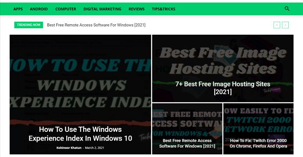Select the REVIEWS menu item
Viewport: 303px width, 157px height.
137,9
